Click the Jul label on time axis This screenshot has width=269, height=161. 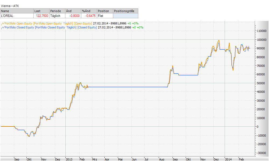click(146, 159)
